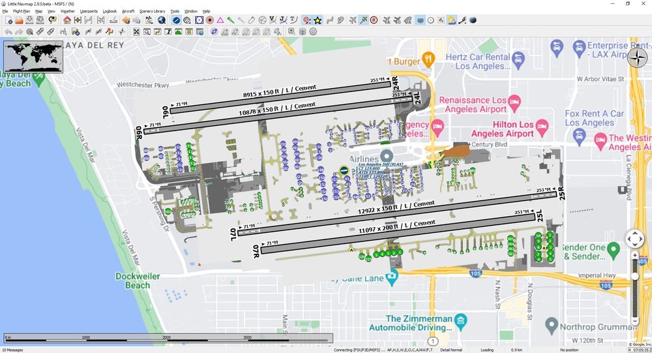Screen dimensions: 652x353
Task: Click the home view house icon
Action: pos(67,20)
